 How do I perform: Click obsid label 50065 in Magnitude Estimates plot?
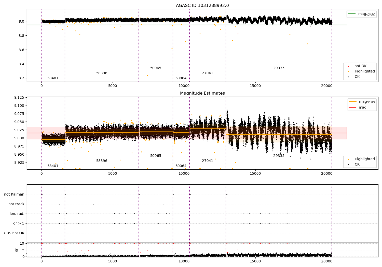(x=156, y=156)
